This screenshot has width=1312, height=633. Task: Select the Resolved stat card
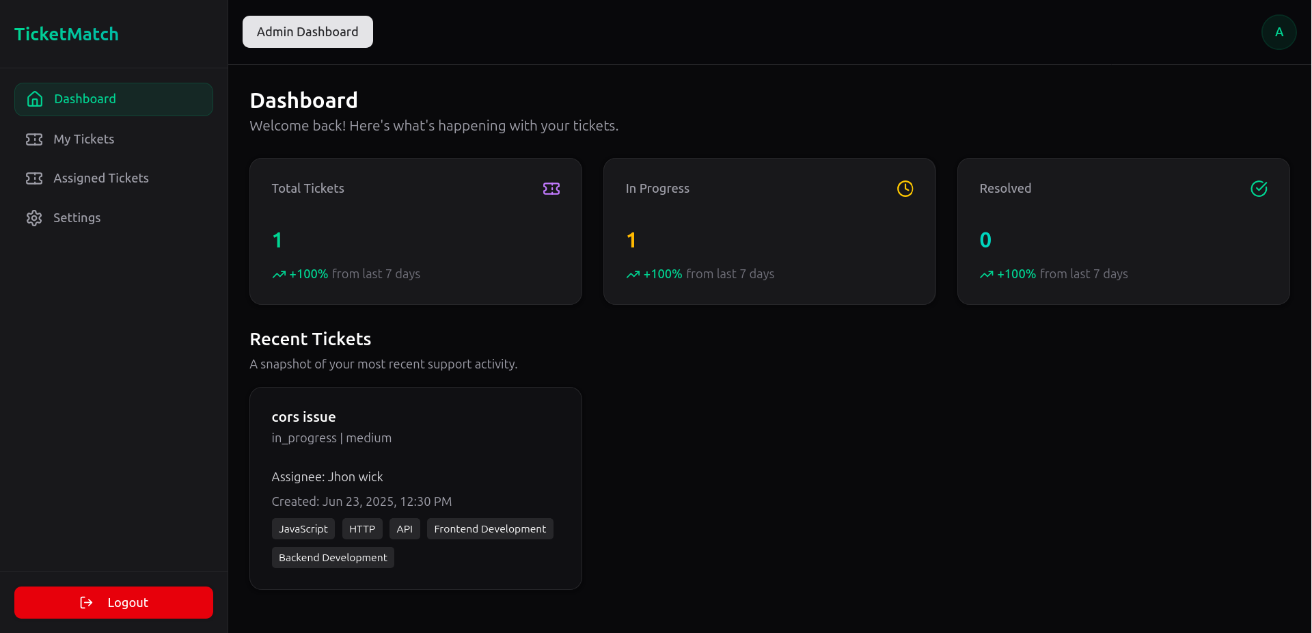point(1123,232)
